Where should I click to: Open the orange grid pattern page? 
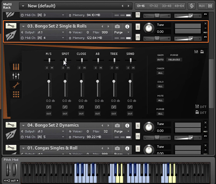click(x=16, y=94)
